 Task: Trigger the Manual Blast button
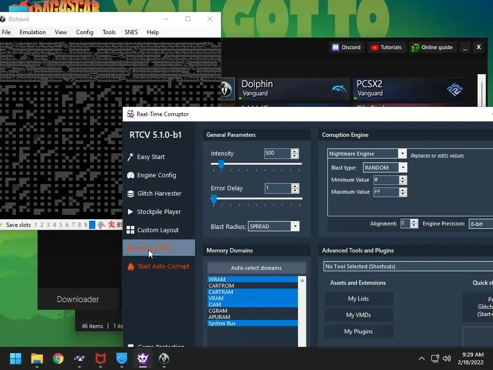tap(159, 248)
